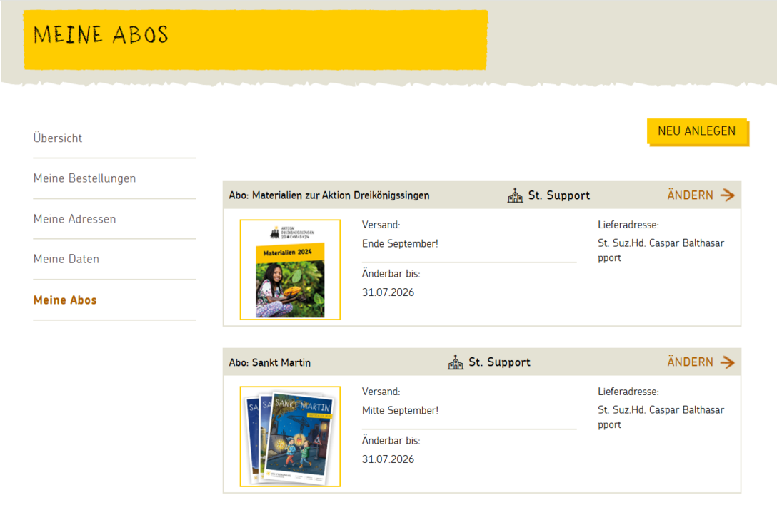This screenshot has width=777, height=510.
Task: Click ÄNDERN for the Sankt Martin Abo
Action: 691,362
